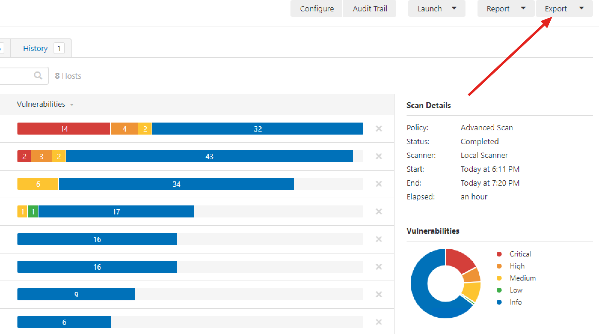Remove last host row with 6 info items

(x=379, y=322)
